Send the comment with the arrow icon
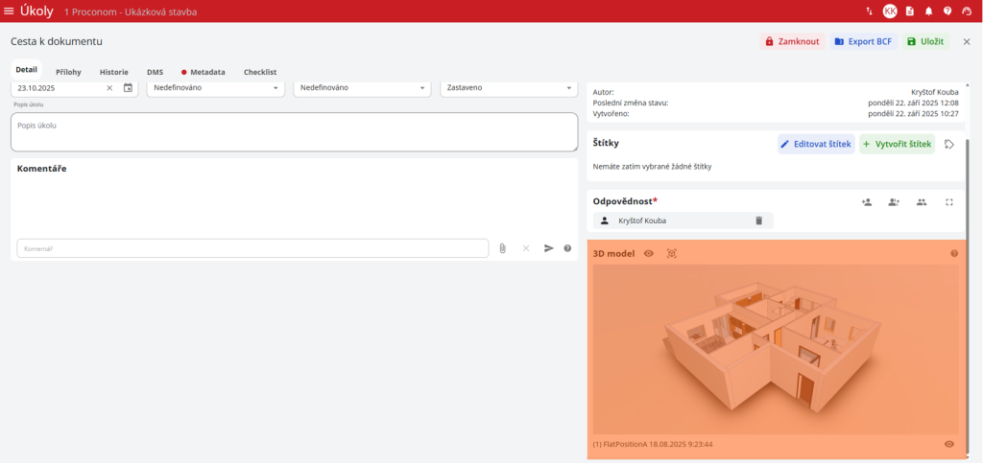Image resolution: width=983 pixels, height=463 pixels. 549,248
